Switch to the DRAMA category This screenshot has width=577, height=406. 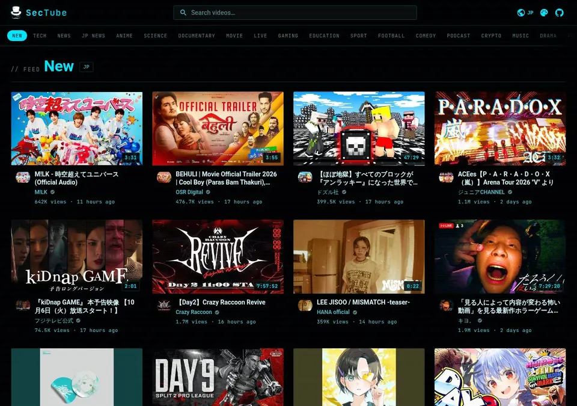coord(548,35)
